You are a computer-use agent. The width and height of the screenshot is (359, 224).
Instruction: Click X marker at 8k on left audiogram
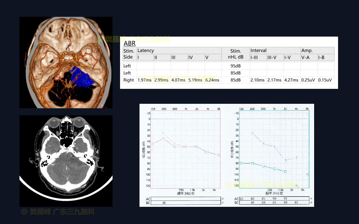tap(307, 174)
